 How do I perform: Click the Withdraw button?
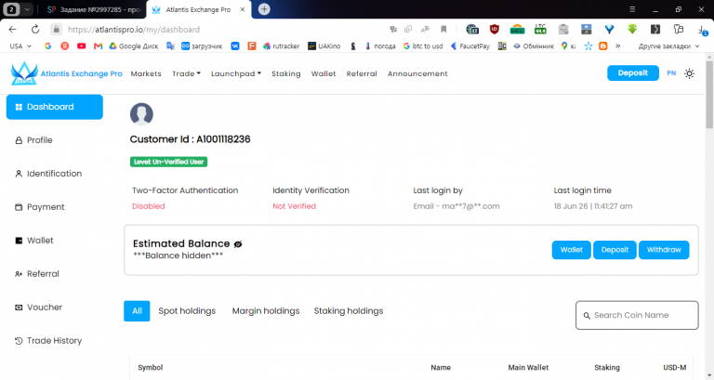(x=664, y=250)
